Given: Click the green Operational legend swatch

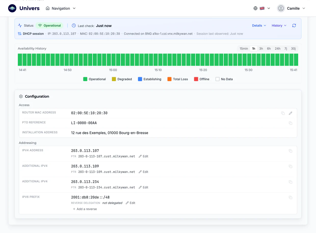Looking at the screenshot, I should (85, 79).
